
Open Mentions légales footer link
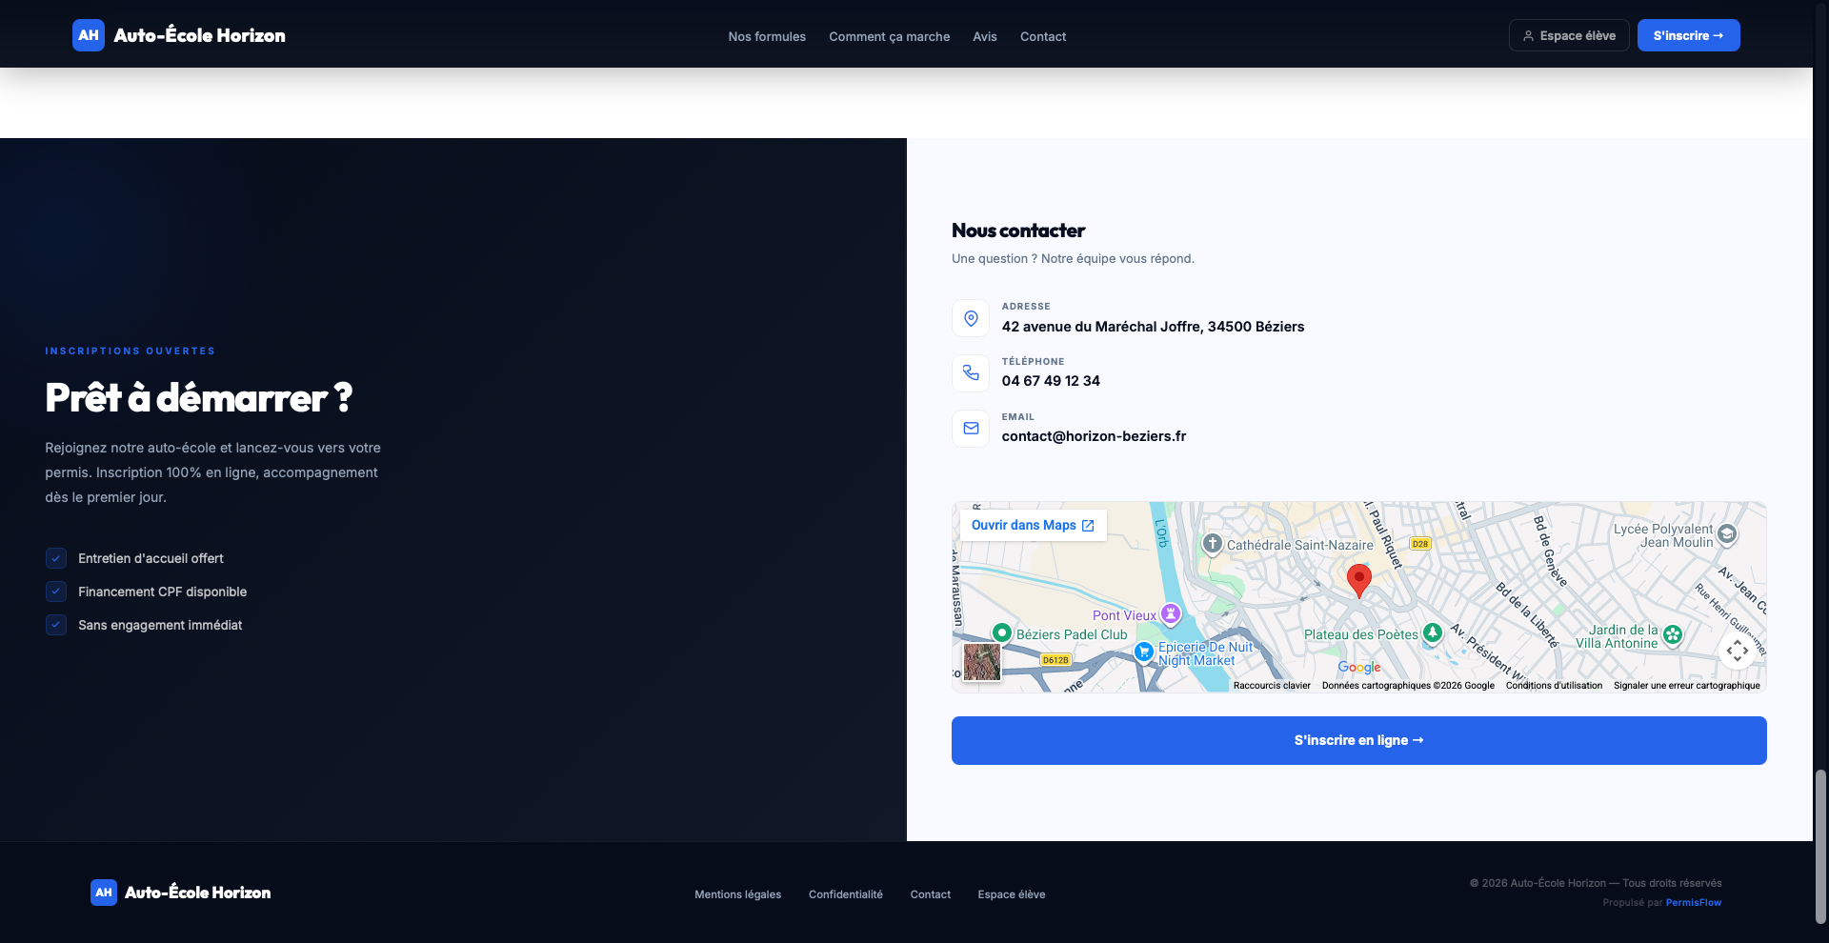point(737,894)
